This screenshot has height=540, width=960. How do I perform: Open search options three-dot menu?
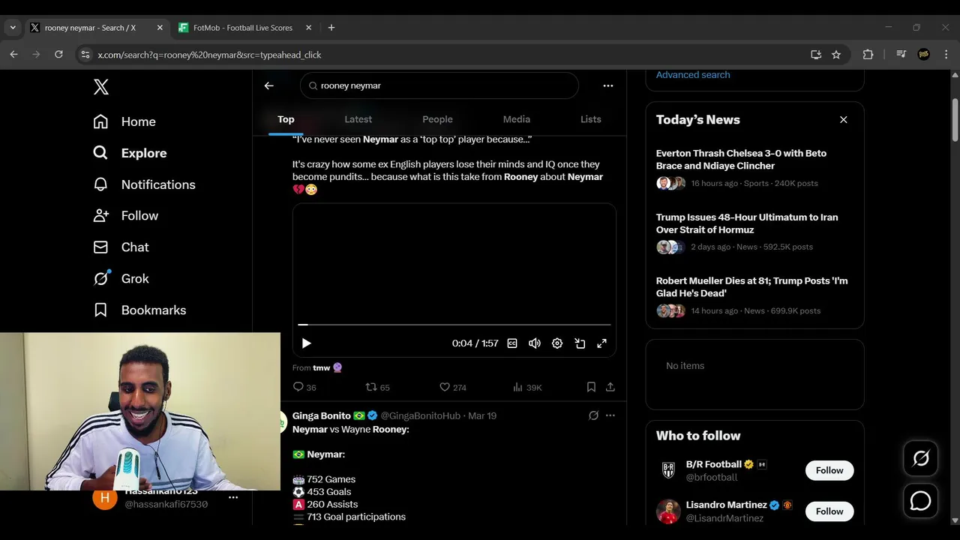608,85
